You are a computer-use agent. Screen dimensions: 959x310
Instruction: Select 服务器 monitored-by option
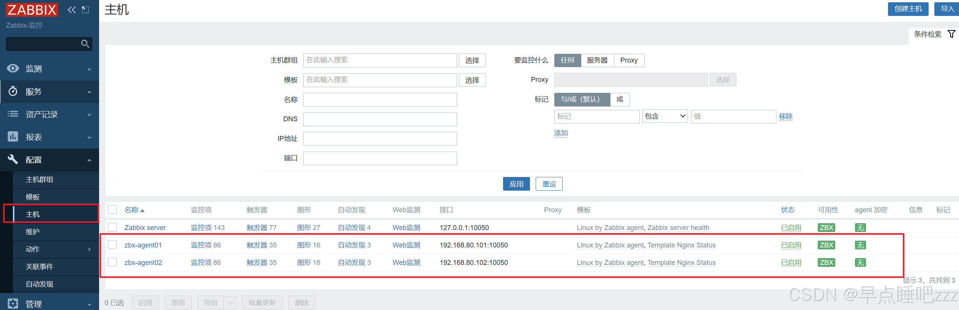pyautogui.click(x=597, y=60)
